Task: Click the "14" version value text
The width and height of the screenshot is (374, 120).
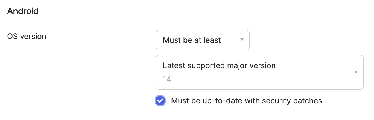Action: (167, 79)
